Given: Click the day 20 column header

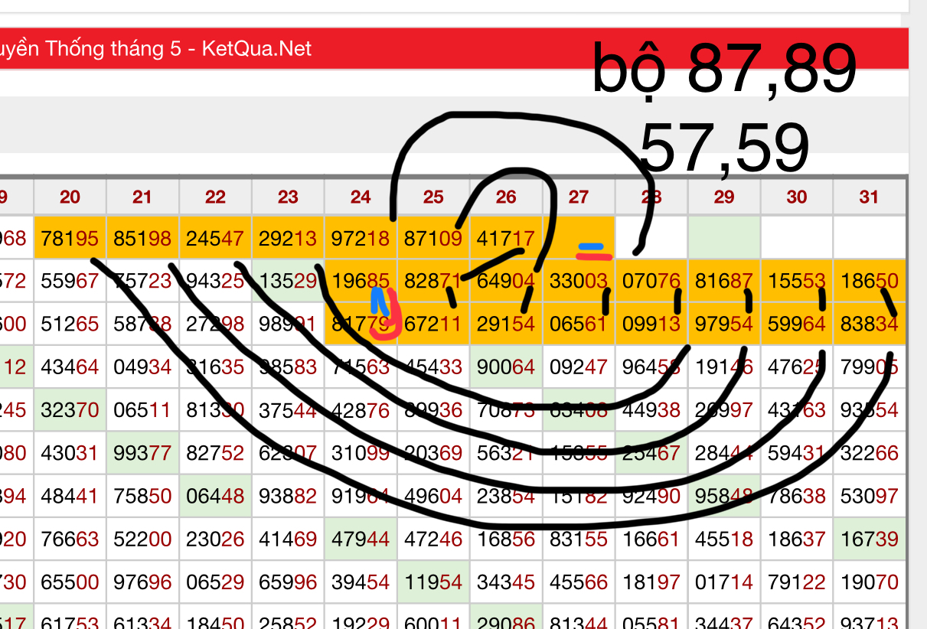Looking at the screenshot, I should (x=70, y=197).
